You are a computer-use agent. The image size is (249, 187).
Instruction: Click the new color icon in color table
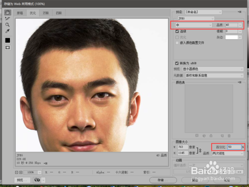[222, 136]
